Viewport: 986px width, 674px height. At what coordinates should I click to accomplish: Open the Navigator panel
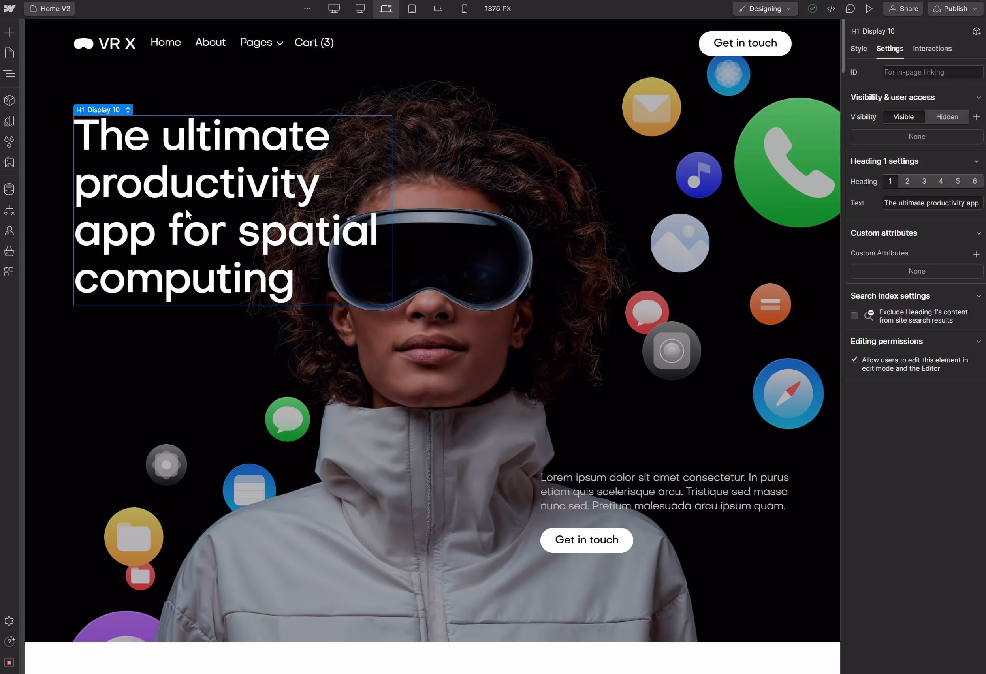click(x=9, y=74)
